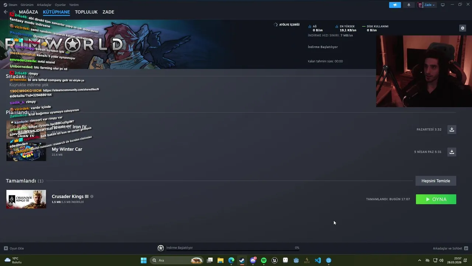The image size is (472, 266).
Task: Click the Crusader Kings III info icon
Action: (x=92, y=197)
